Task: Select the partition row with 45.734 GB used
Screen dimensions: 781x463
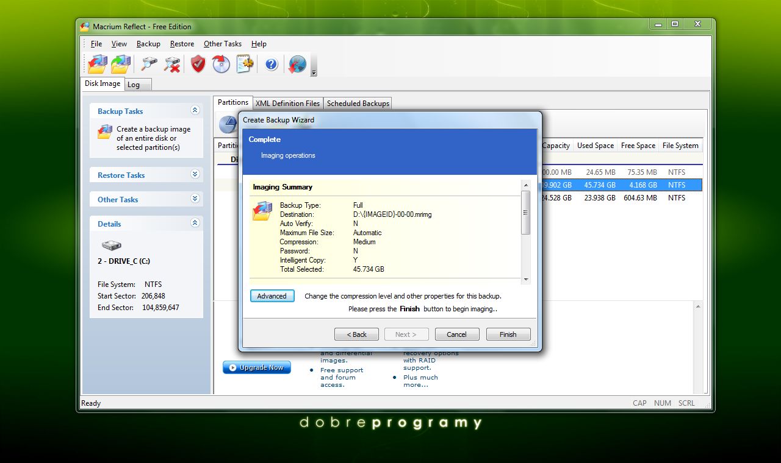Action: [621, 185]
